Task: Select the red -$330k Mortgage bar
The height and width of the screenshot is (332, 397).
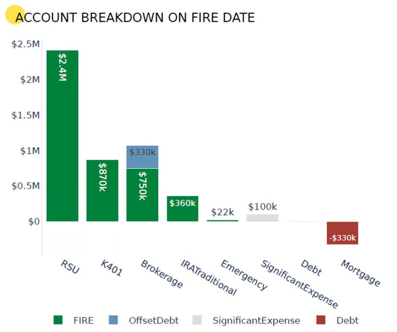Action: click(x=342, y=233)
